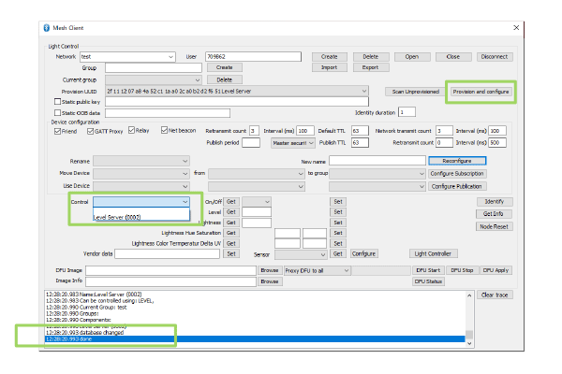Click the DFU Image Browse button
The image size is (562, 374).
tap(270, 270)
